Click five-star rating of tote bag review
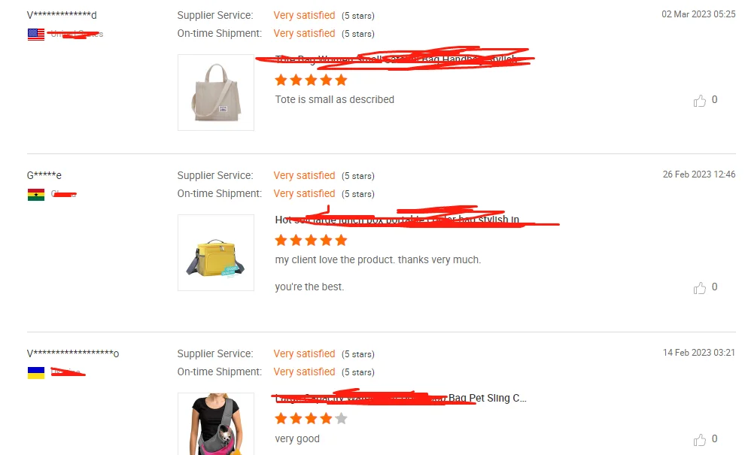 [311, 80]
